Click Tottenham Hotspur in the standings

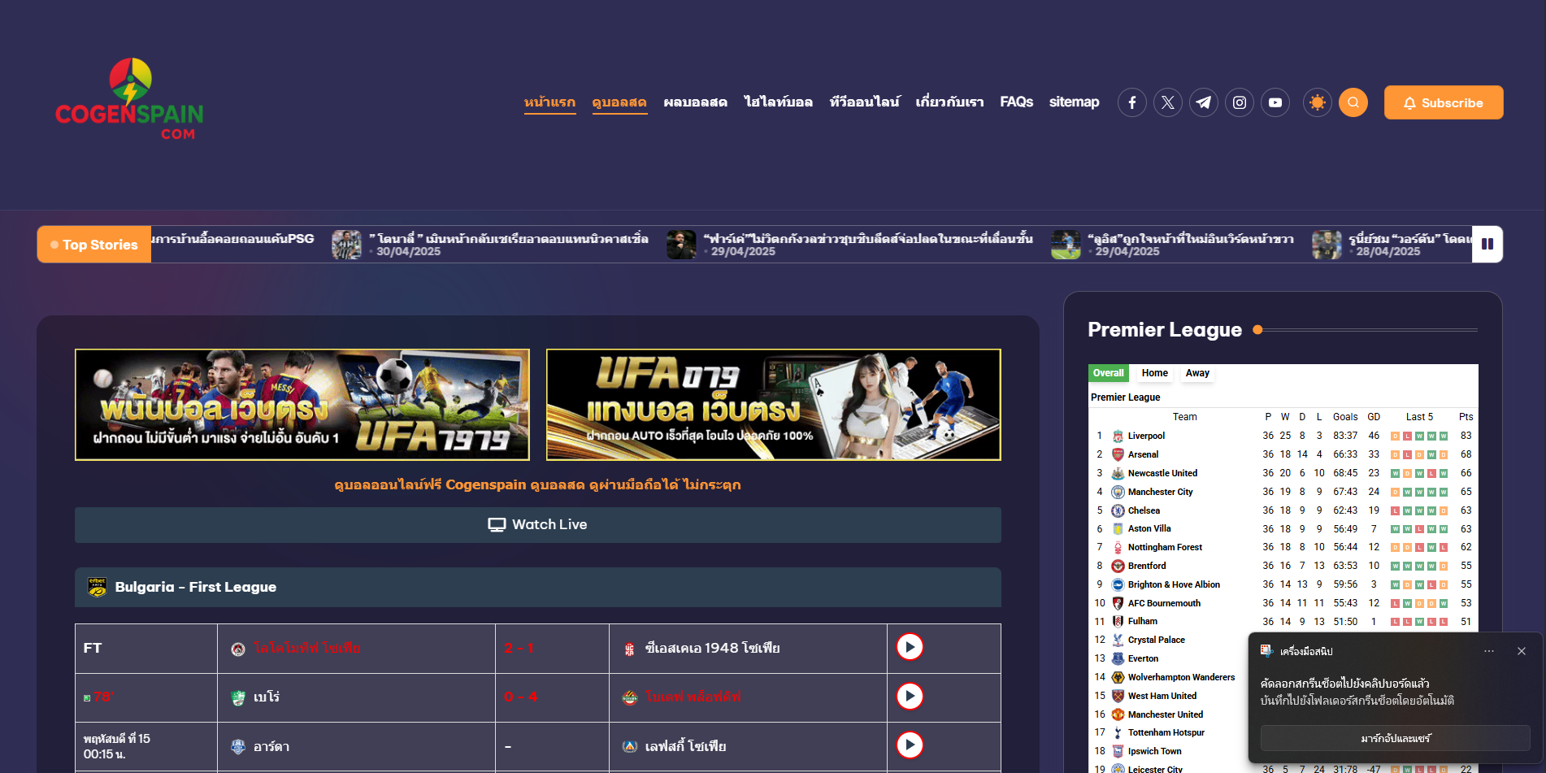1166,732
